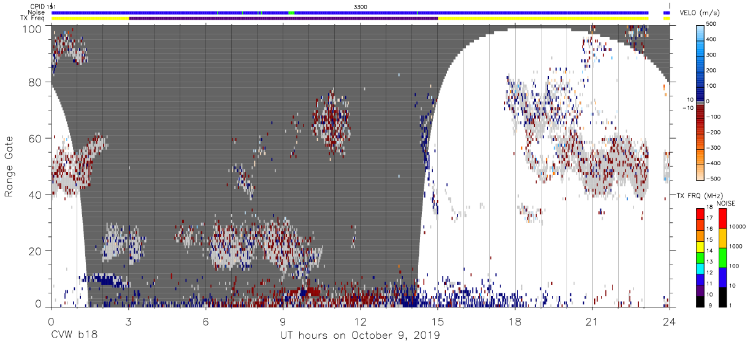Pick the green segment of TX FRQ colorbar

700,257
